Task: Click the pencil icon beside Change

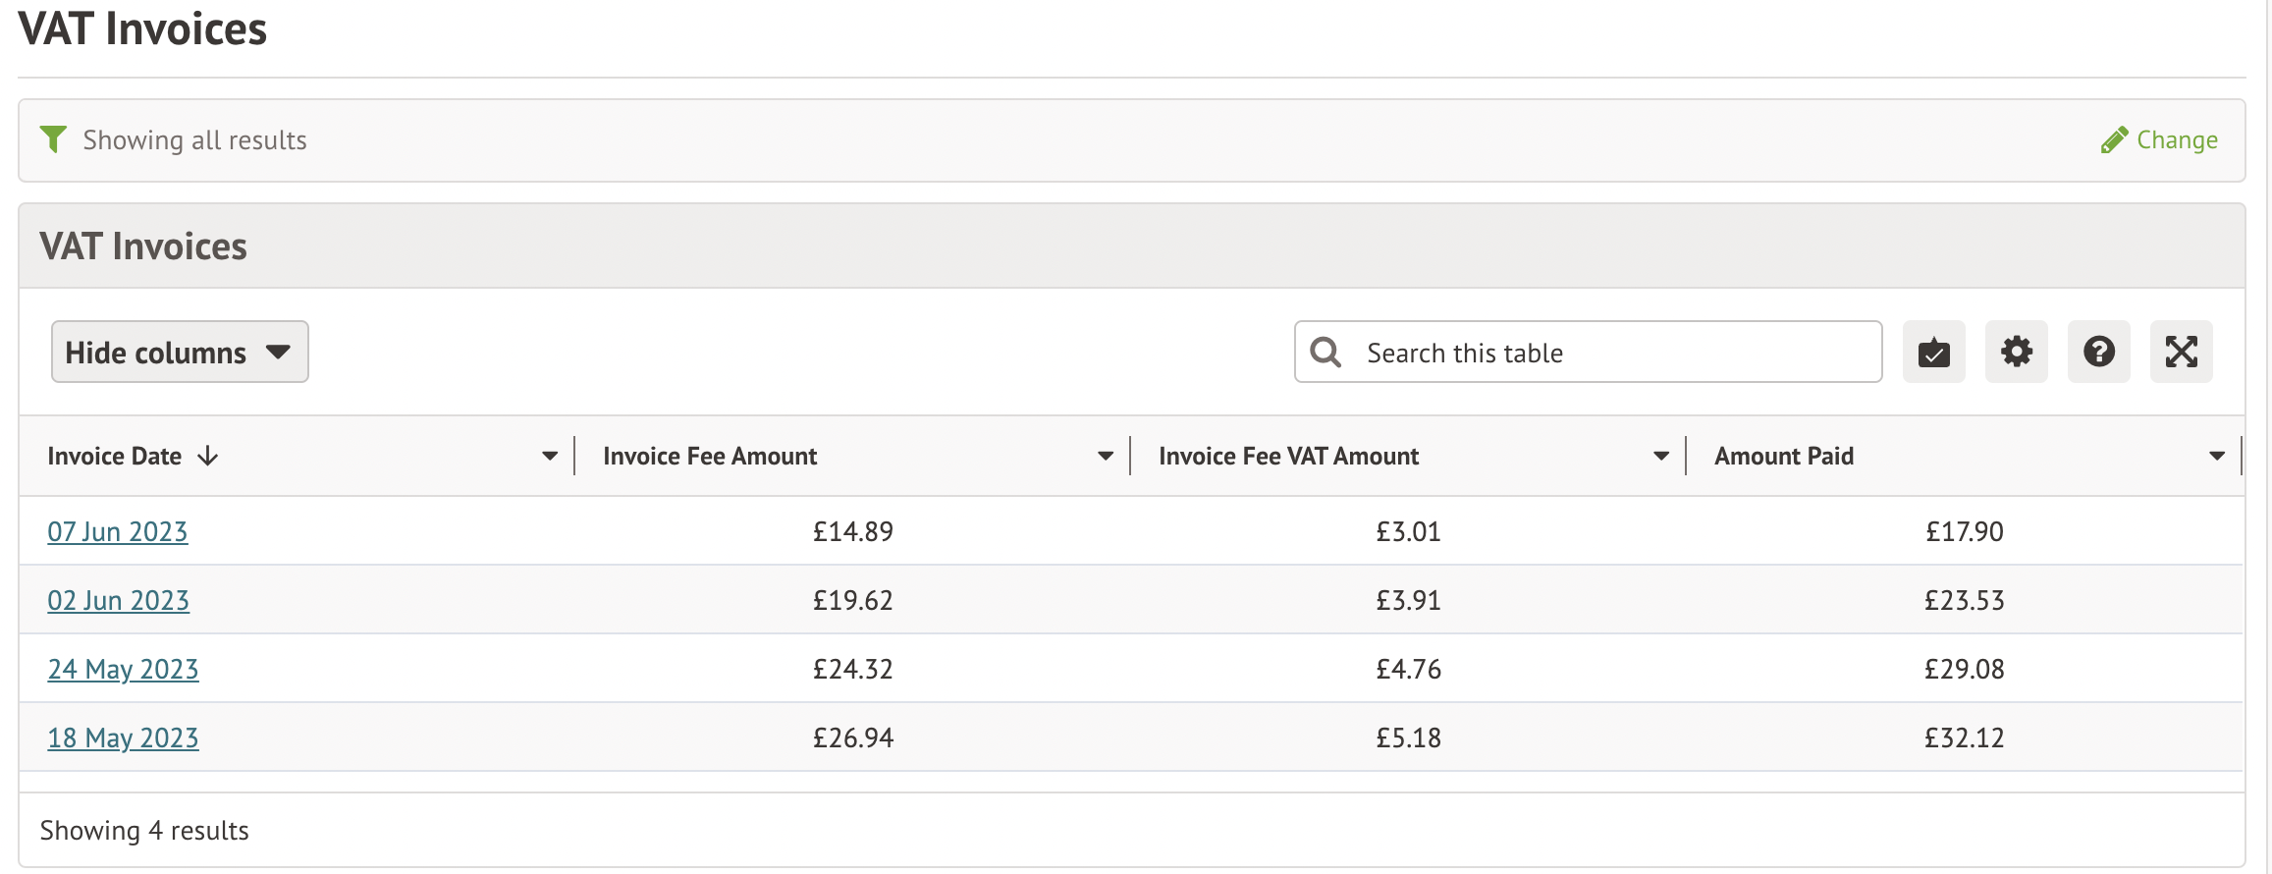Action: pyautogui.click(x=2114, y=140)
